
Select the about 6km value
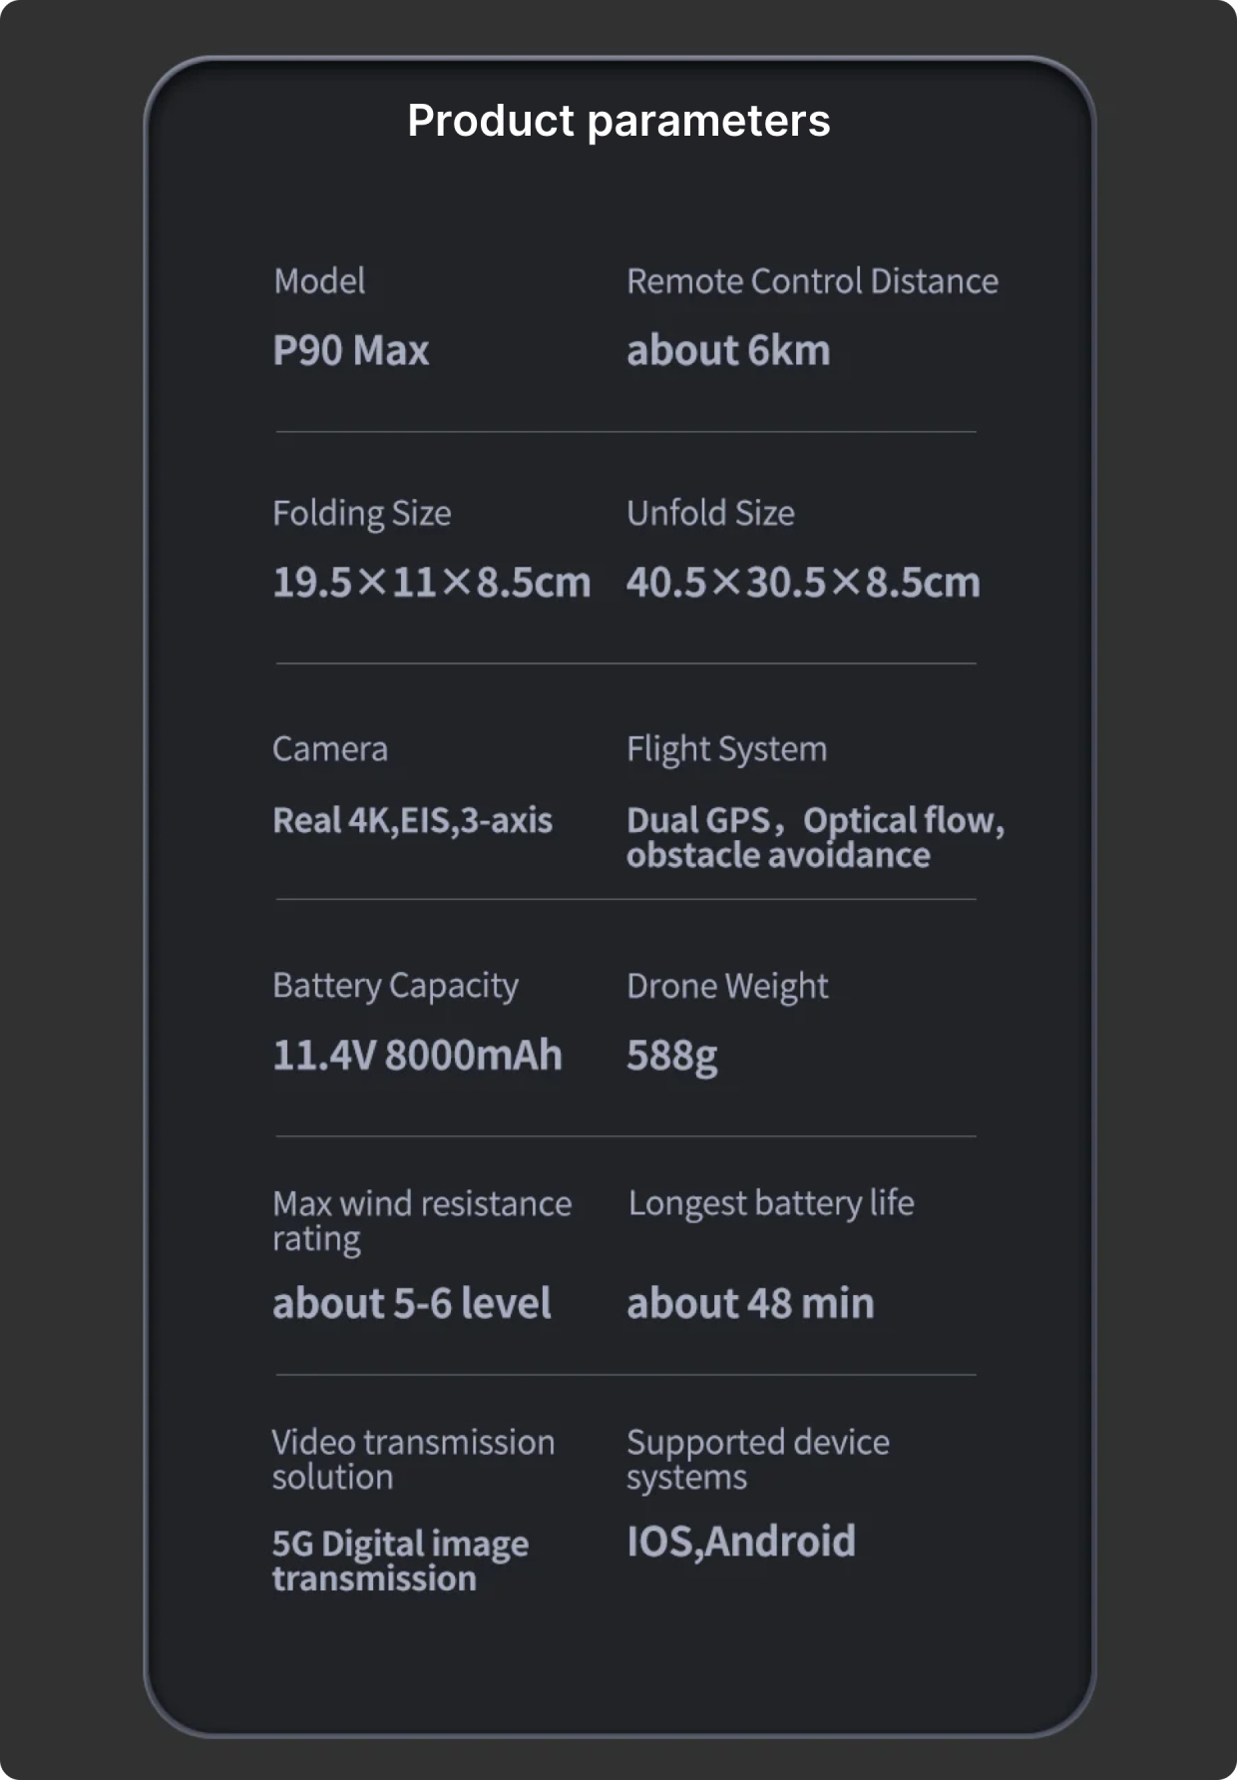tap(728, 350)
